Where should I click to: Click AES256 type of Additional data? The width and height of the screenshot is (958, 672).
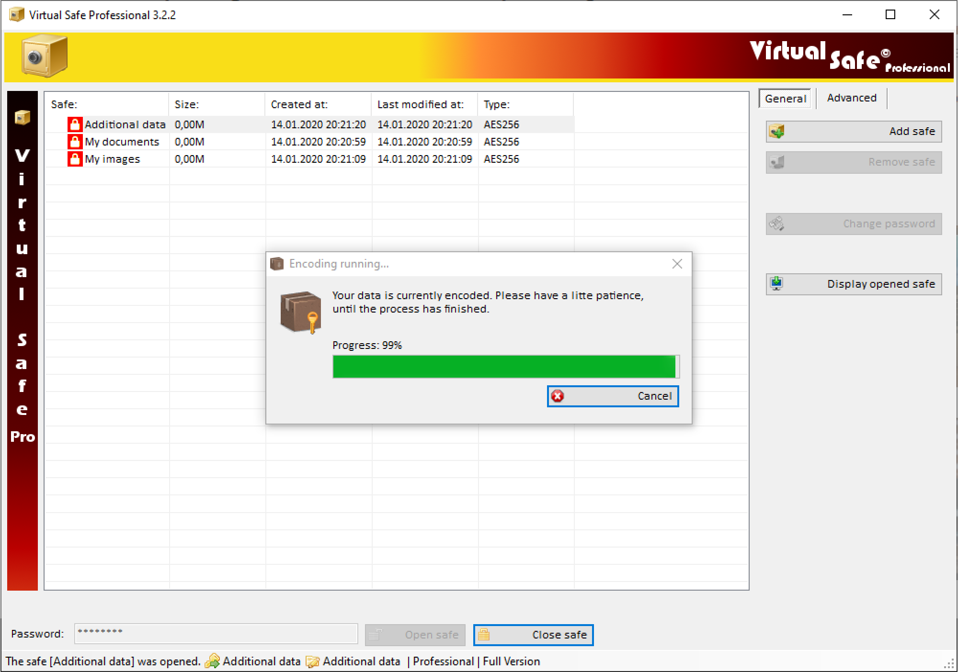coord(501,124)
